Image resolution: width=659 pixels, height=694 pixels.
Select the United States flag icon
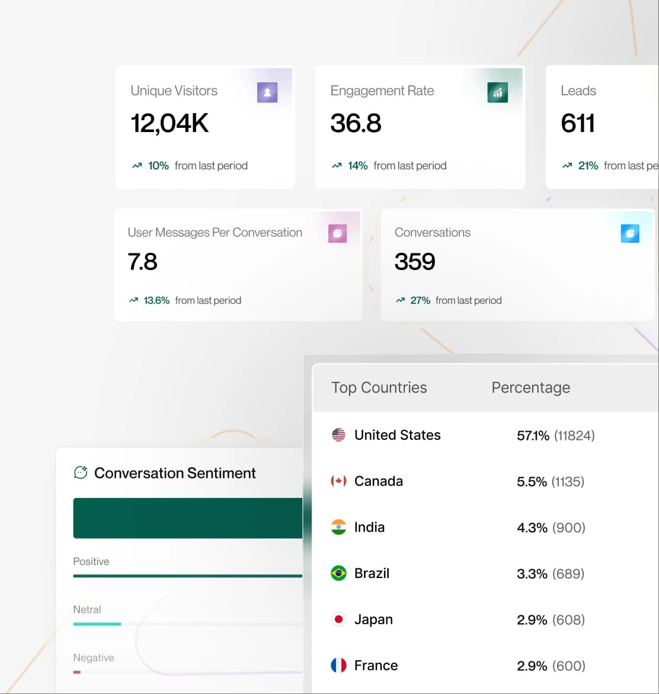coord(338,434)
